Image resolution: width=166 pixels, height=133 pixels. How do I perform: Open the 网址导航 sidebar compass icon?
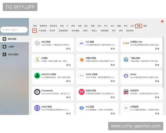click(x=4, y=39)
